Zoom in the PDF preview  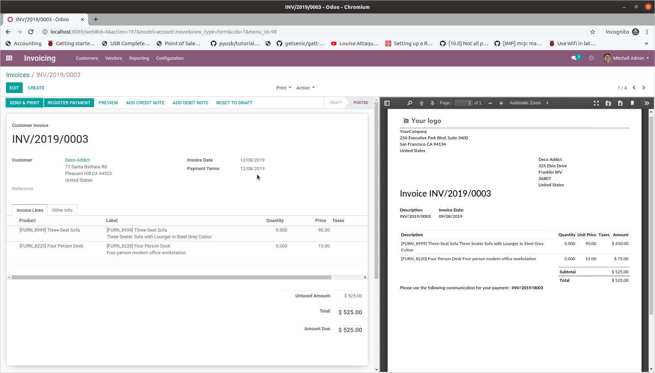coord(501,103)
